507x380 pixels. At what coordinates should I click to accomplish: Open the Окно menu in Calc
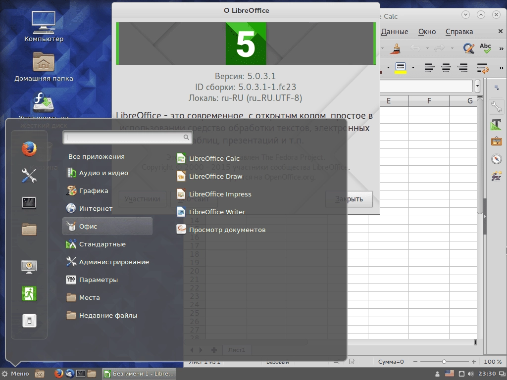pos(427,32)
